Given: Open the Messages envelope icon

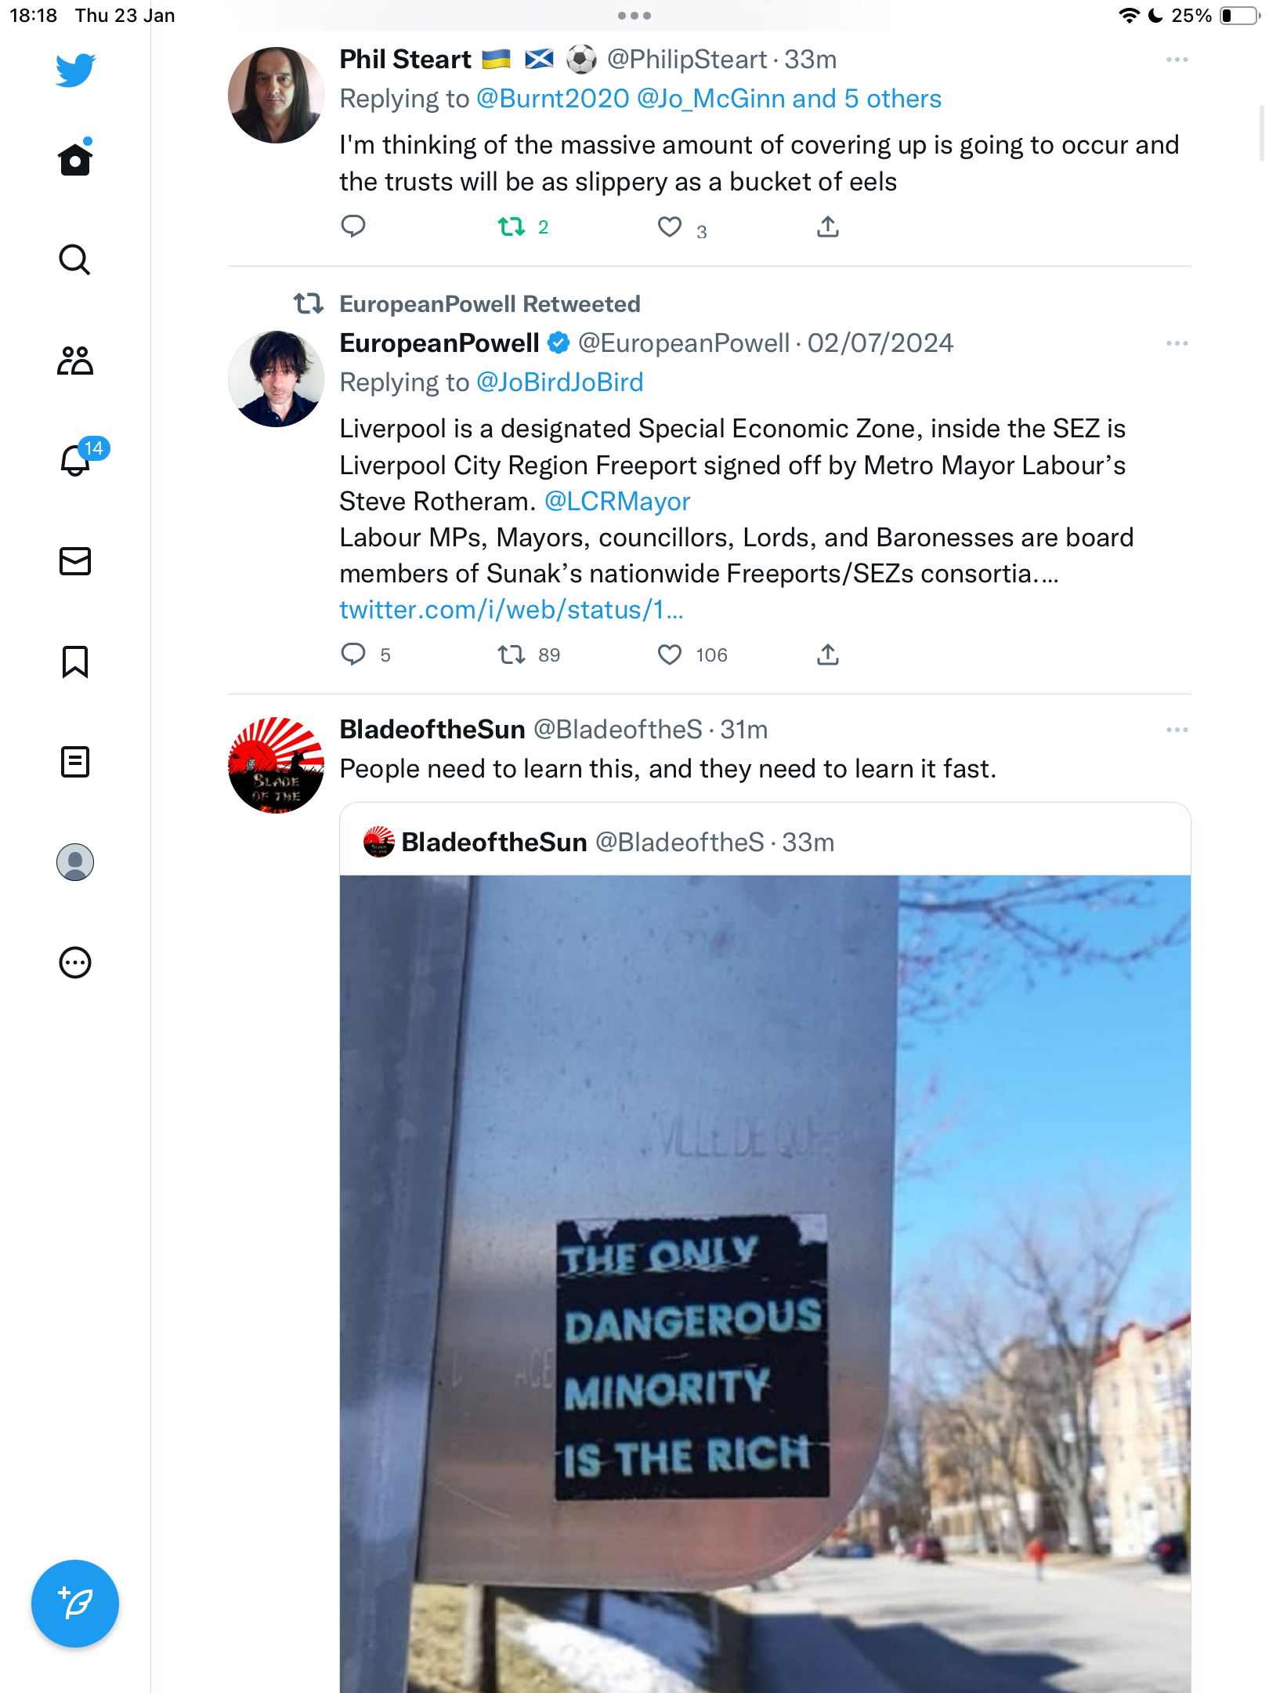Looking at the screenshot, I should click(75, 561).
